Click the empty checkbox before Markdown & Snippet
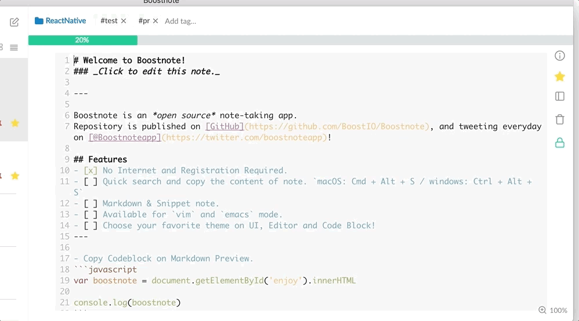This screenshot has height=321, width=579. click(x=91, y=203)
